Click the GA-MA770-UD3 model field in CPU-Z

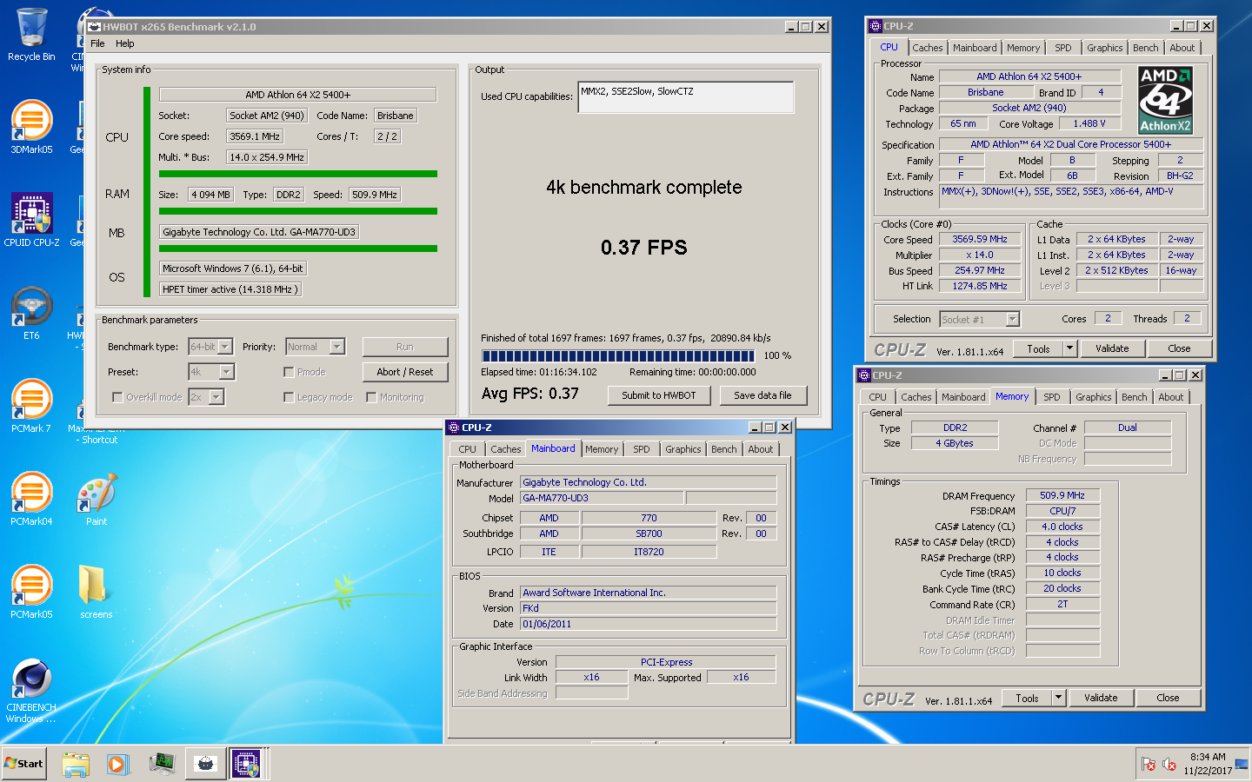(x=601, y=498)
